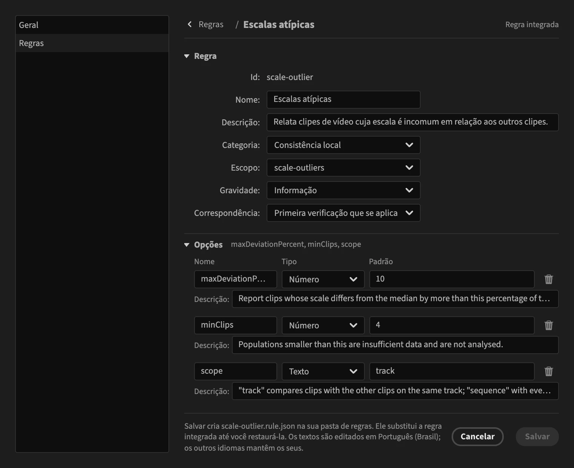
Task: Edit the maxDeviationPercent description field
Action: 395,299
